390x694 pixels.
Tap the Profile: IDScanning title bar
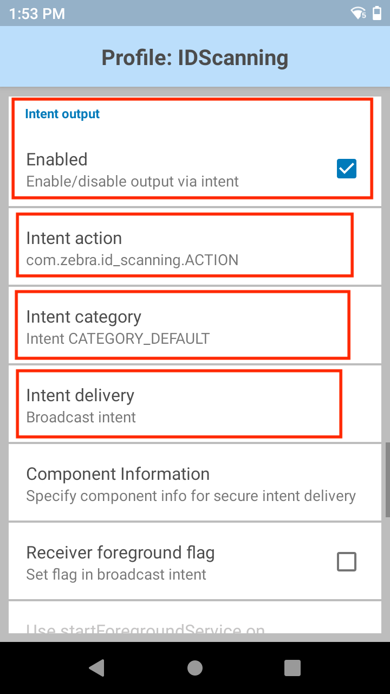pos(195,57)
